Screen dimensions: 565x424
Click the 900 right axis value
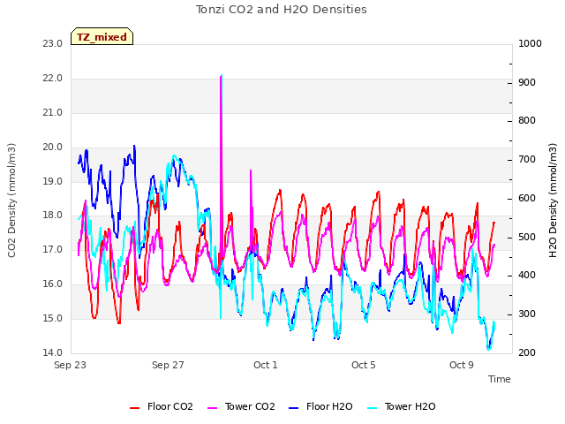[x=527, y=82]
